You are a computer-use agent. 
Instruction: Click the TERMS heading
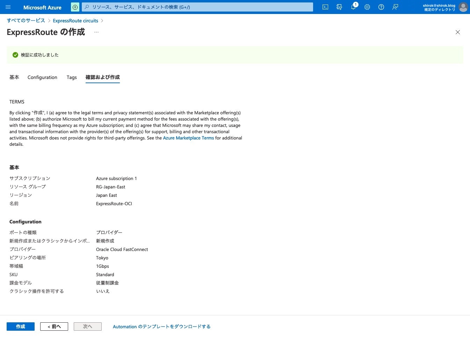click(17, 102)
